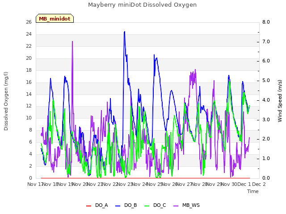Click the MB_WS legend label

tap(191, 205)
